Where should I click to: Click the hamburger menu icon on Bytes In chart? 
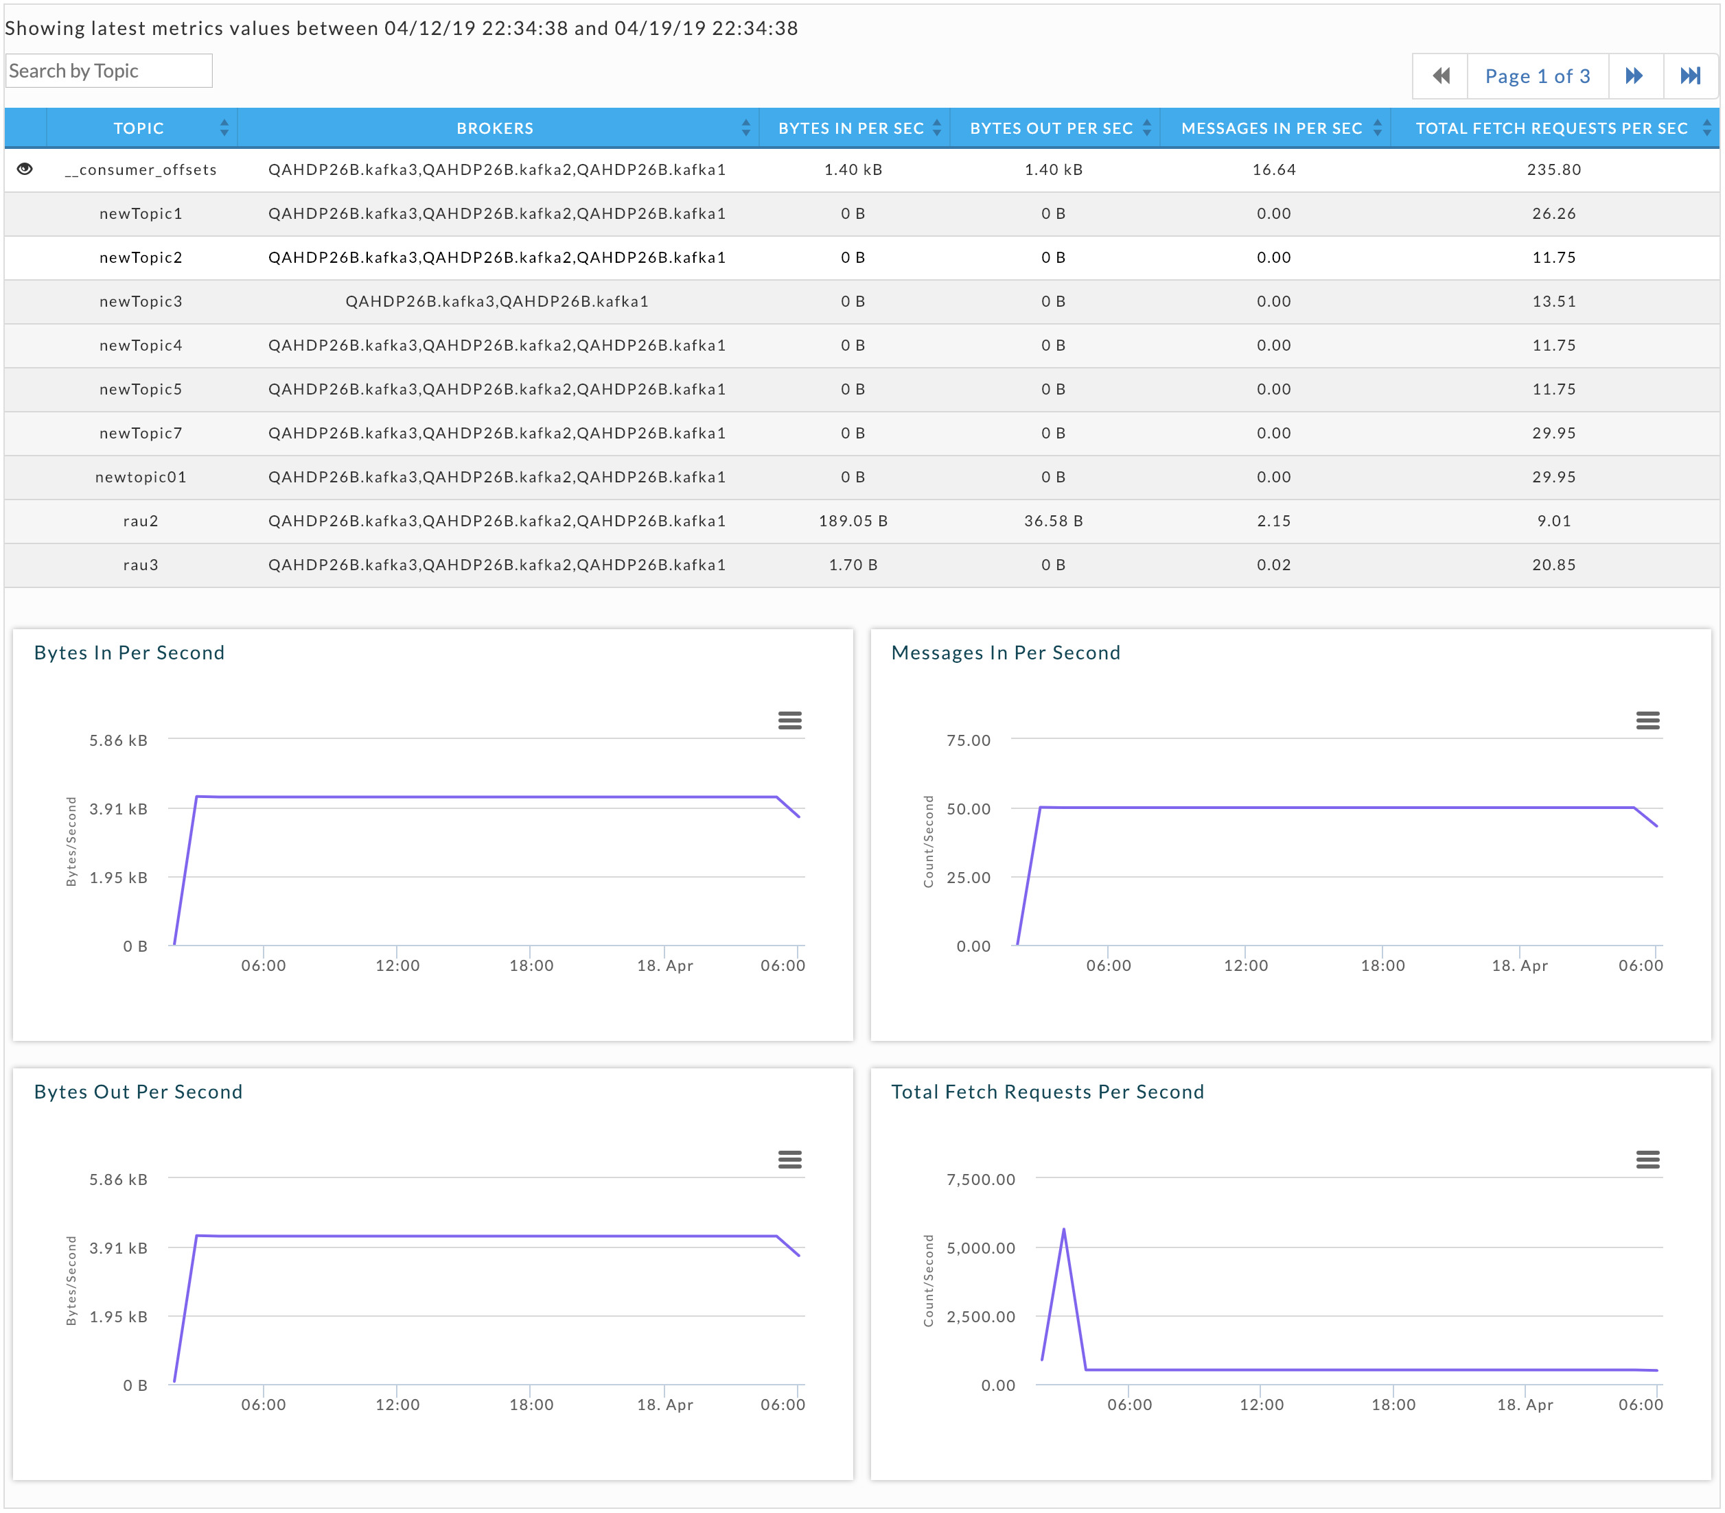[x=794, y=720]
